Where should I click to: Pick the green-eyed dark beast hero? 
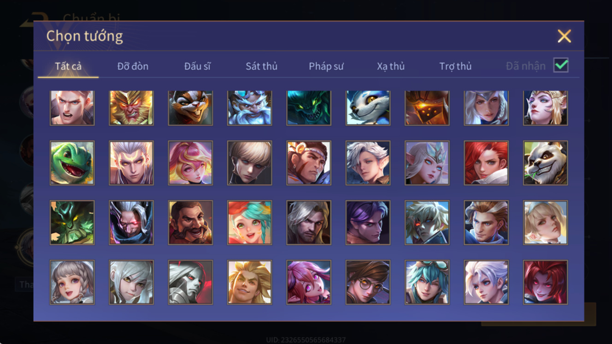click(309, 108)
